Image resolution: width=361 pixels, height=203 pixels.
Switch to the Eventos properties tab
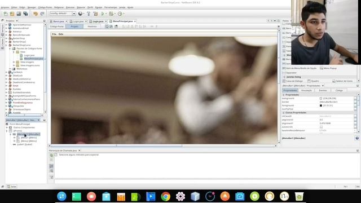click(x=323, y=90)
